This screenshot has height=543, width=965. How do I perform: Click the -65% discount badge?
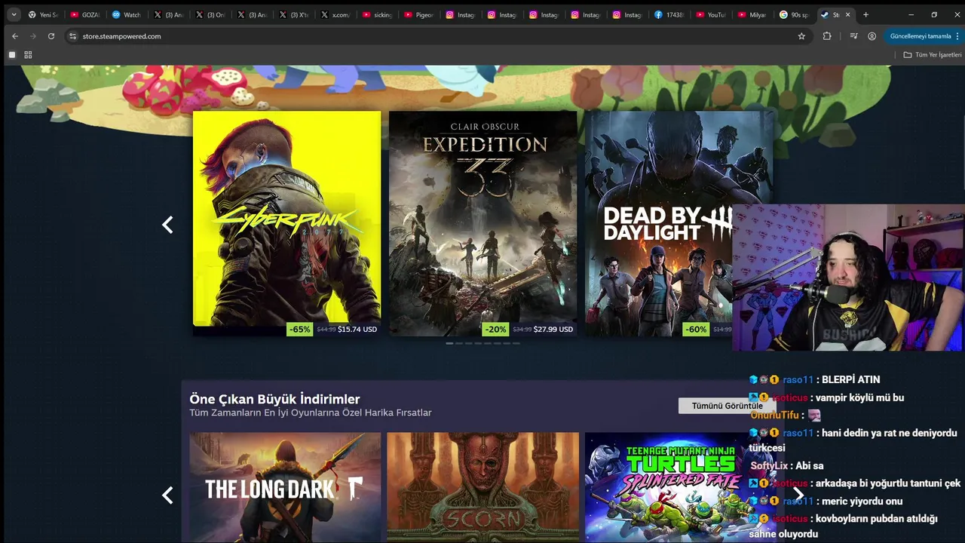click(x=300, y=330)
